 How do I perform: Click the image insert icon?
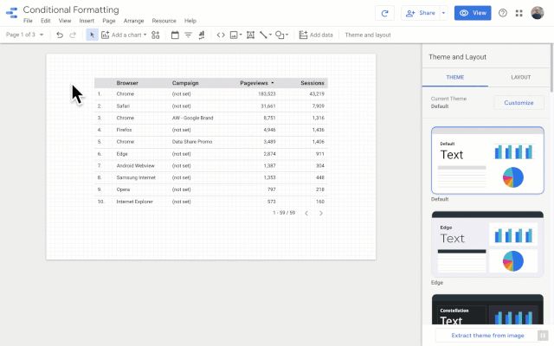234,35
